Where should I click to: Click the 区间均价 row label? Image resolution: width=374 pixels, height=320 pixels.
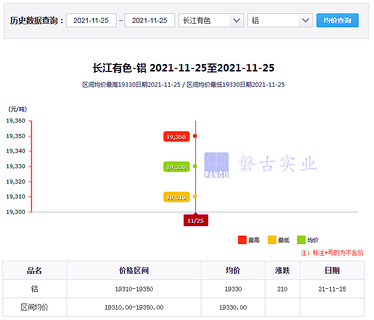click(x=35, y=308)
